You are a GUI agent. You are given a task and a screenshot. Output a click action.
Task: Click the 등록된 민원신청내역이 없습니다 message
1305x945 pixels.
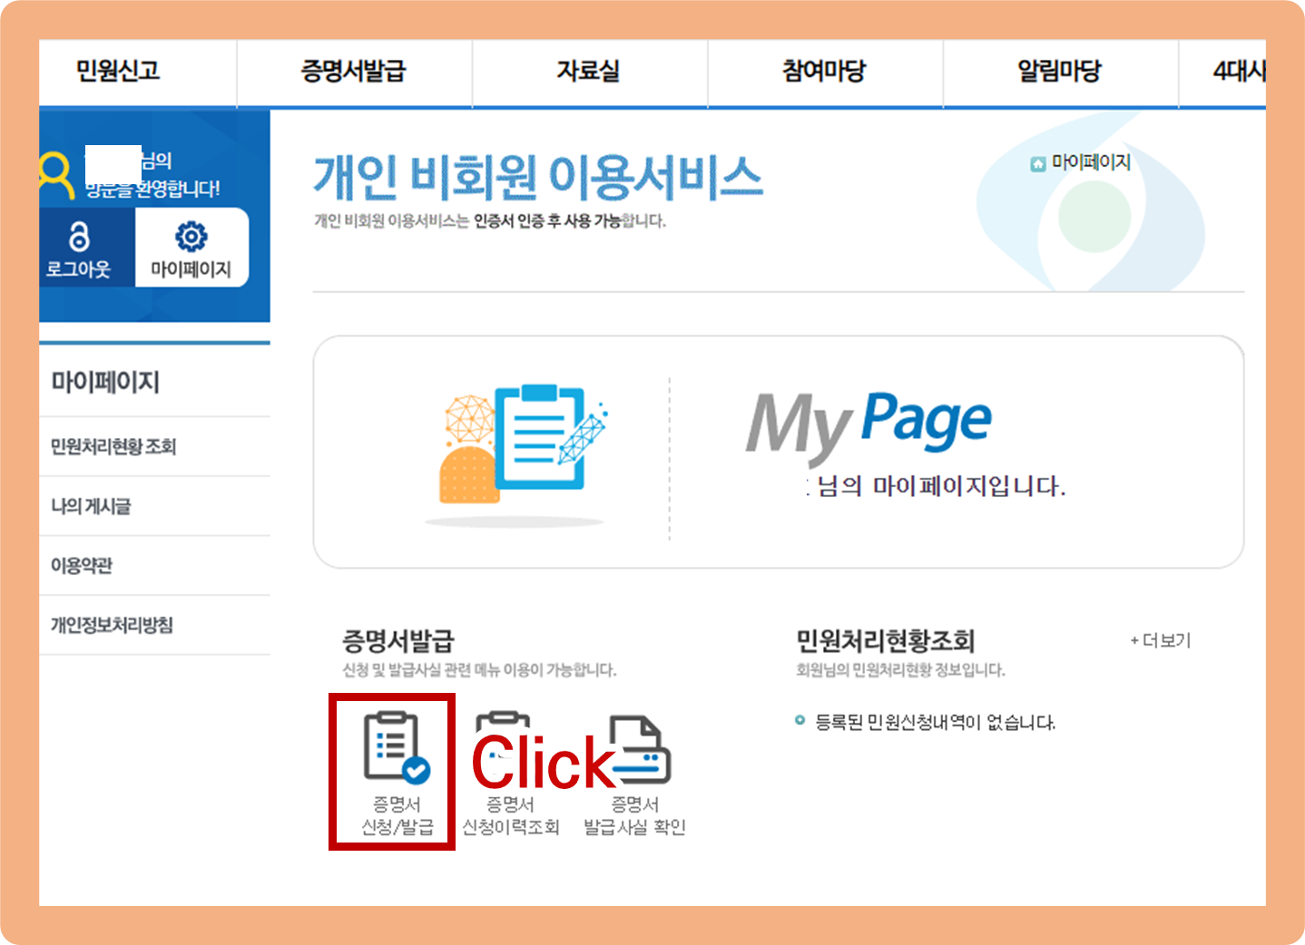click(935, 723)
